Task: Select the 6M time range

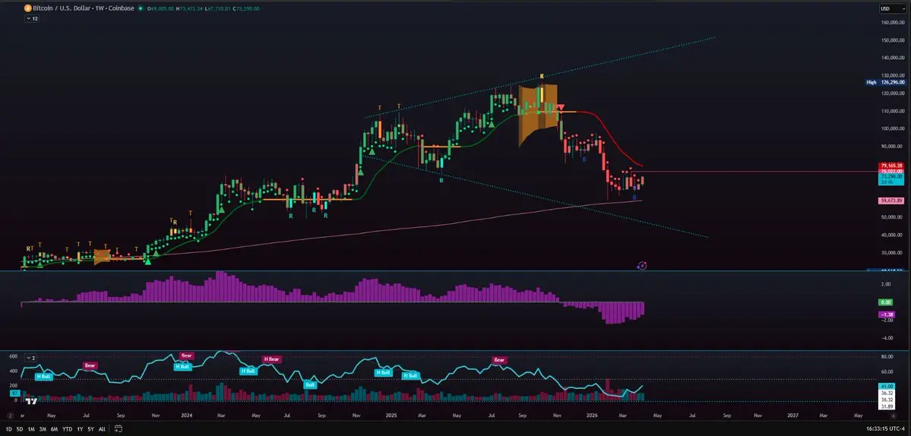Action: (x=54, y=429)
